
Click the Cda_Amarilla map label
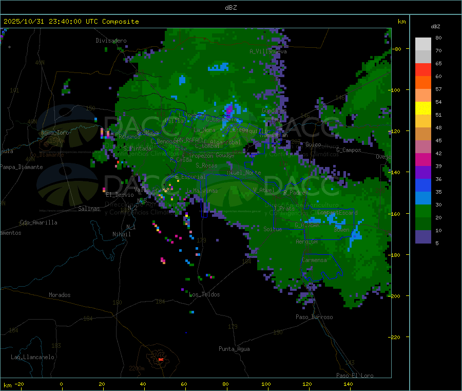(x=38, y=222)
